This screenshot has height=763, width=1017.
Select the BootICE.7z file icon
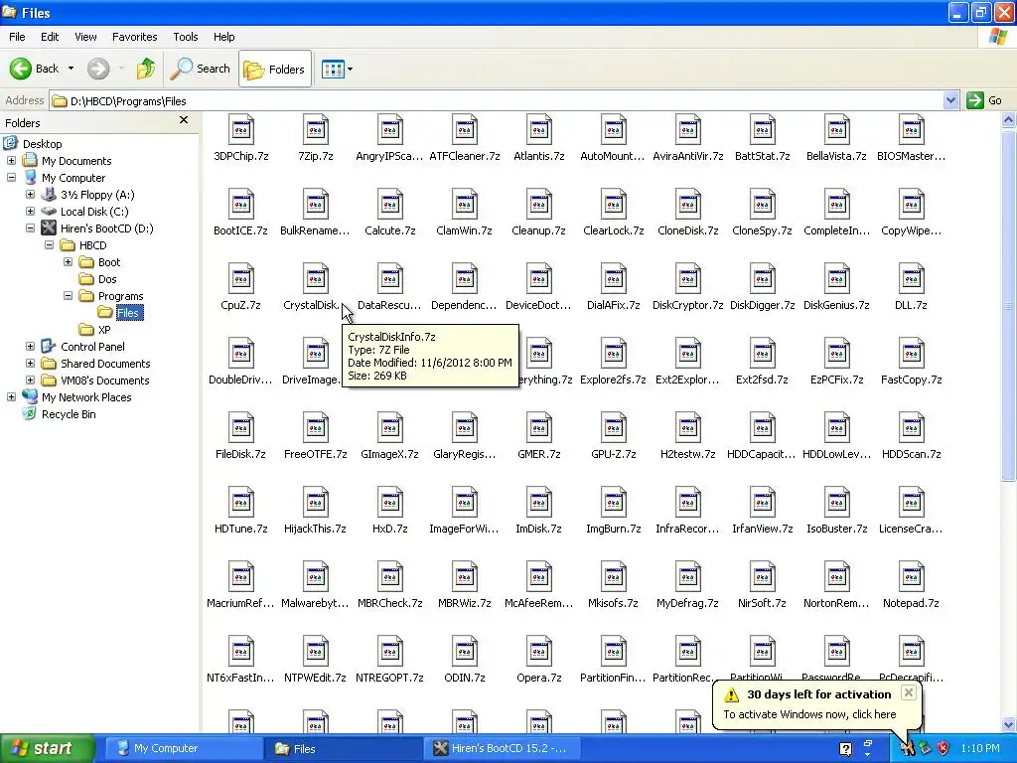[x=240, y=205]
